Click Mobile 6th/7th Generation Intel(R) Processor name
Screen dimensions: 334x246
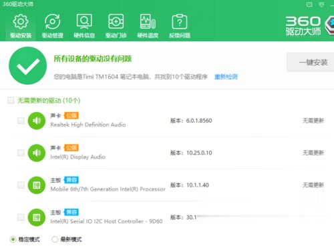click(x=108, y=189)
